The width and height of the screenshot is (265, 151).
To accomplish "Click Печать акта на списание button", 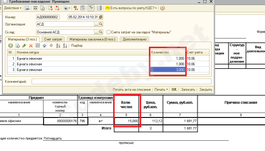I will point(132,90).
